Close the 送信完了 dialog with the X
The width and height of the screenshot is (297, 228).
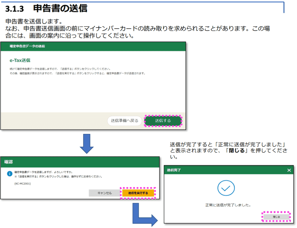(x=289, y=170)
